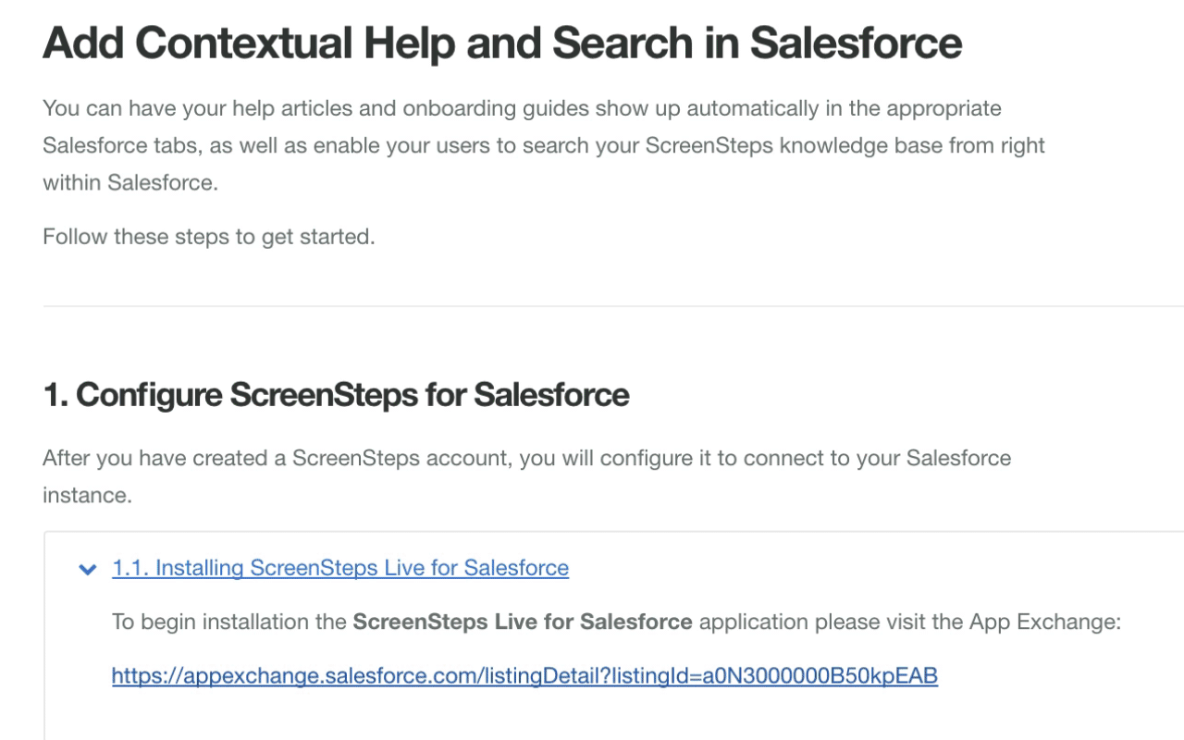
Task: Click the paragraph starting "You can have your help articles"
Action: click(544, 145)
